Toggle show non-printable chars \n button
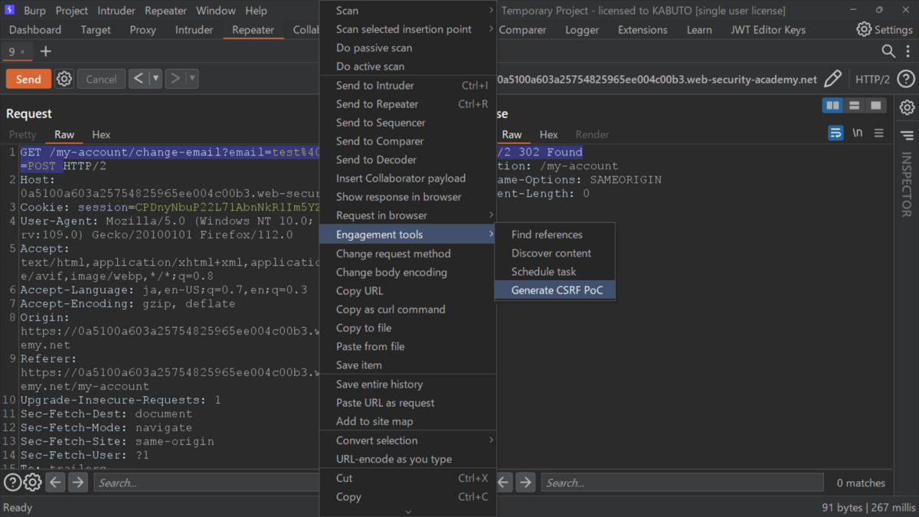This screenshot has width=919, height=517. 857,133
